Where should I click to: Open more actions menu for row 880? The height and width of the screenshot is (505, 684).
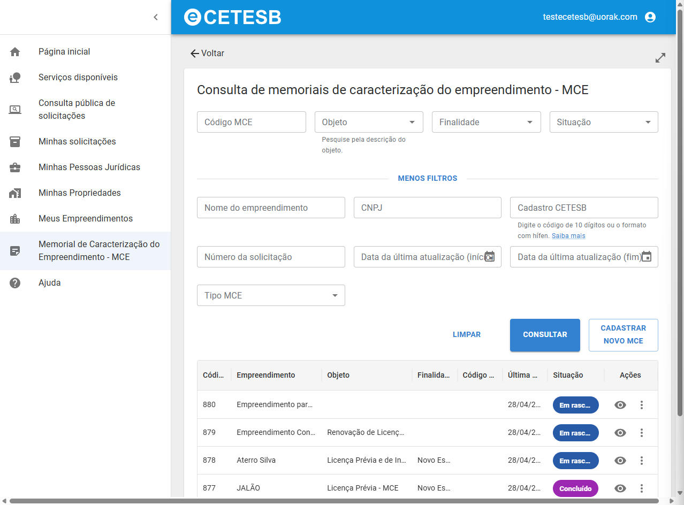click(642, 405)
